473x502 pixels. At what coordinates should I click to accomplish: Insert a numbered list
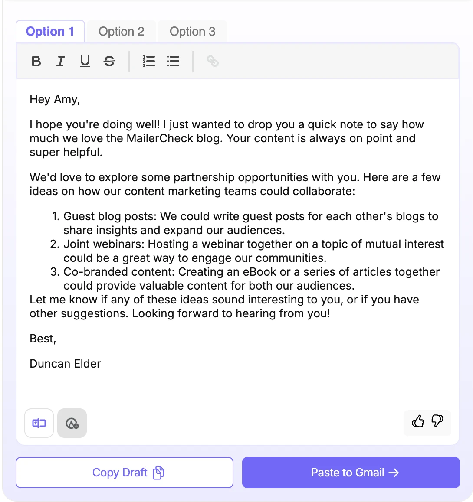[148, 61]
